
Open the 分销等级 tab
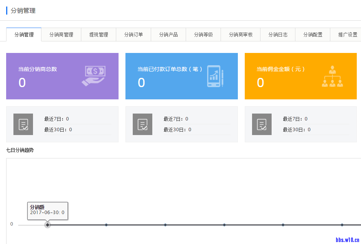203,35
